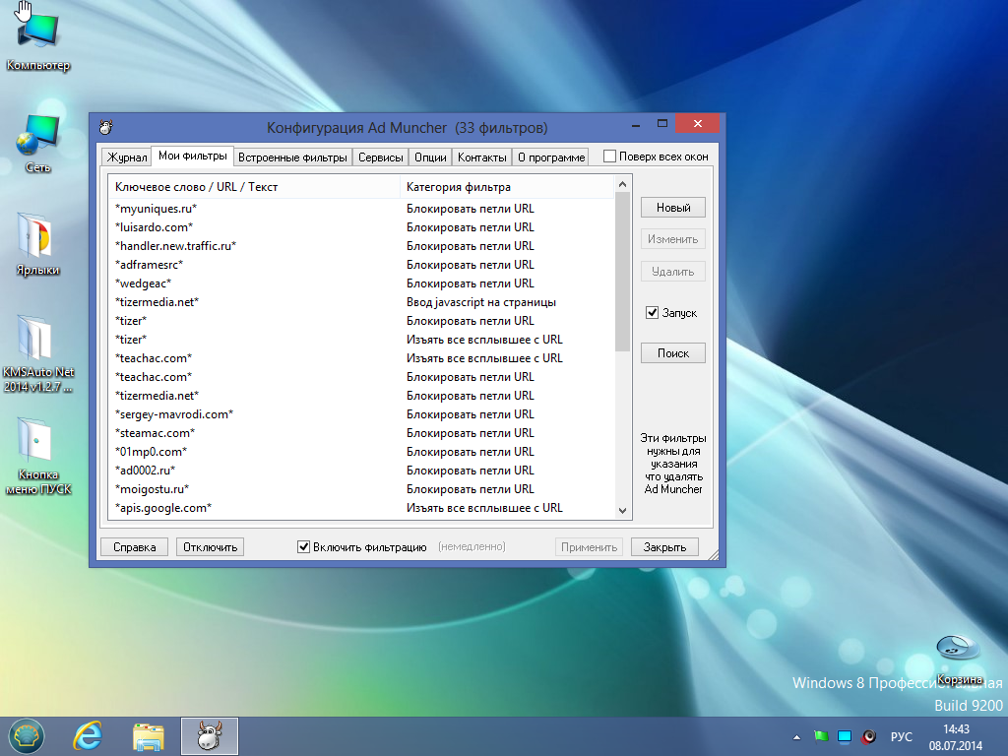Switch to the Журнал tab
Image resolution: width=1008 pixels, height=756 pixels.
pyautogui.click(x=127, y=157)
